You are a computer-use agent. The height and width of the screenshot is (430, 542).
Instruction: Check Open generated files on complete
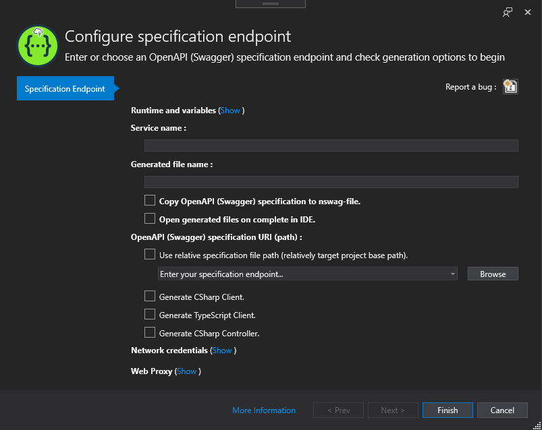[x=150, y=218]
